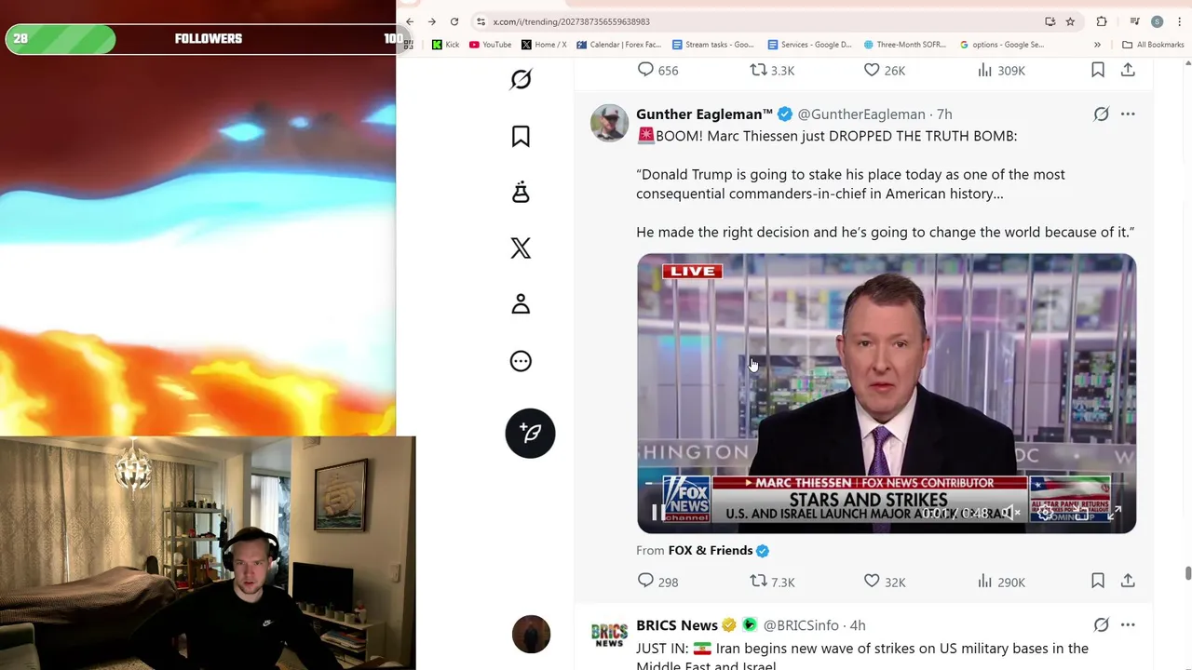Like Gunther's post with 32K likes
This screenshot has height=670, width=1192.
pos(884,582)
